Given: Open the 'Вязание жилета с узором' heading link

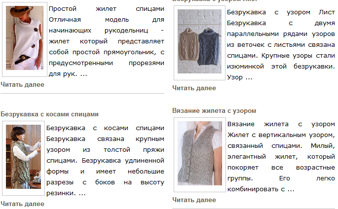Looking at the screenshot, I should [214, 110].
